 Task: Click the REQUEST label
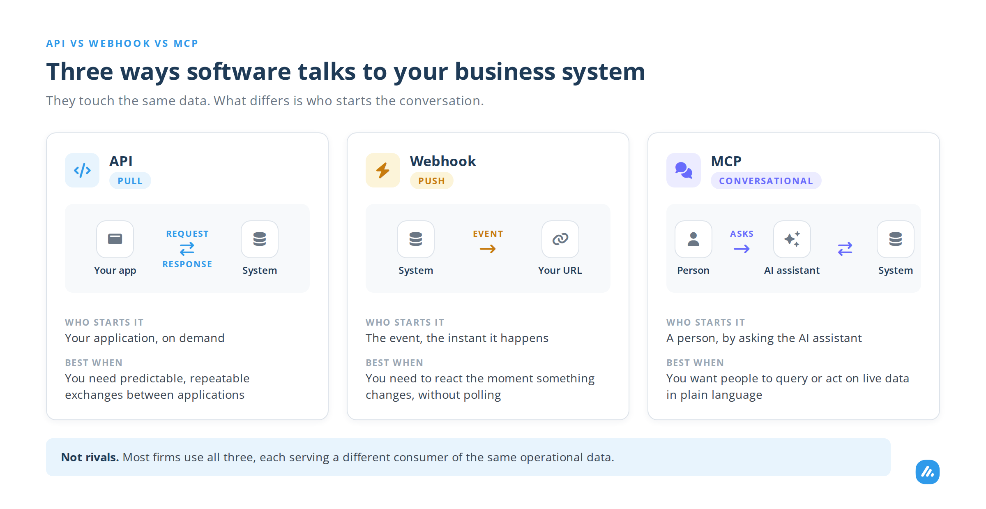[187, 234]
